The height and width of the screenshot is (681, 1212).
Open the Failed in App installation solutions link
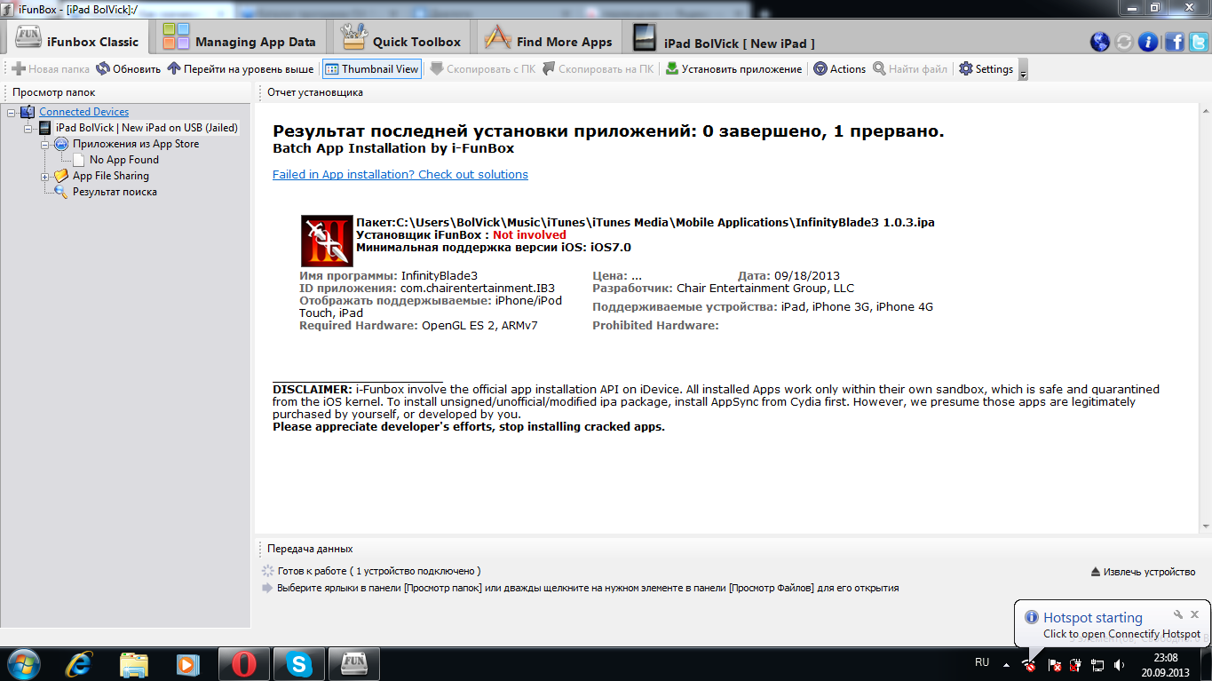tap(400, 175)
